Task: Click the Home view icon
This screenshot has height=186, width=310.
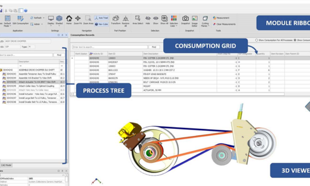Action: [69, 20]
